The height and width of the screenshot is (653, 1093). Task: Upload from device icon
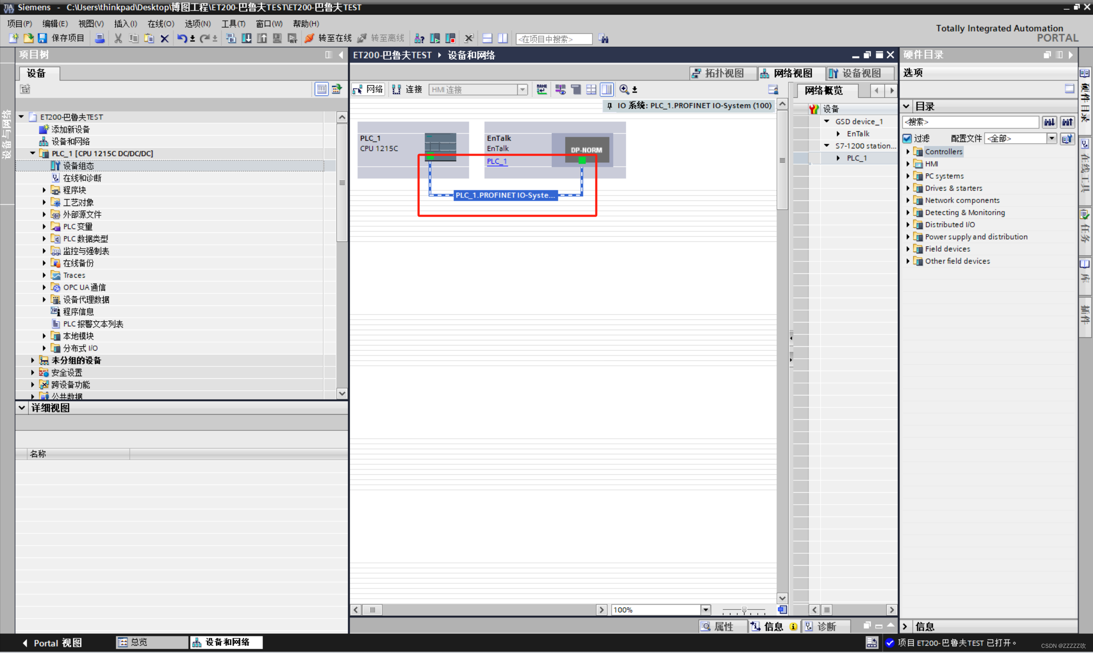[x=262, y=39]
